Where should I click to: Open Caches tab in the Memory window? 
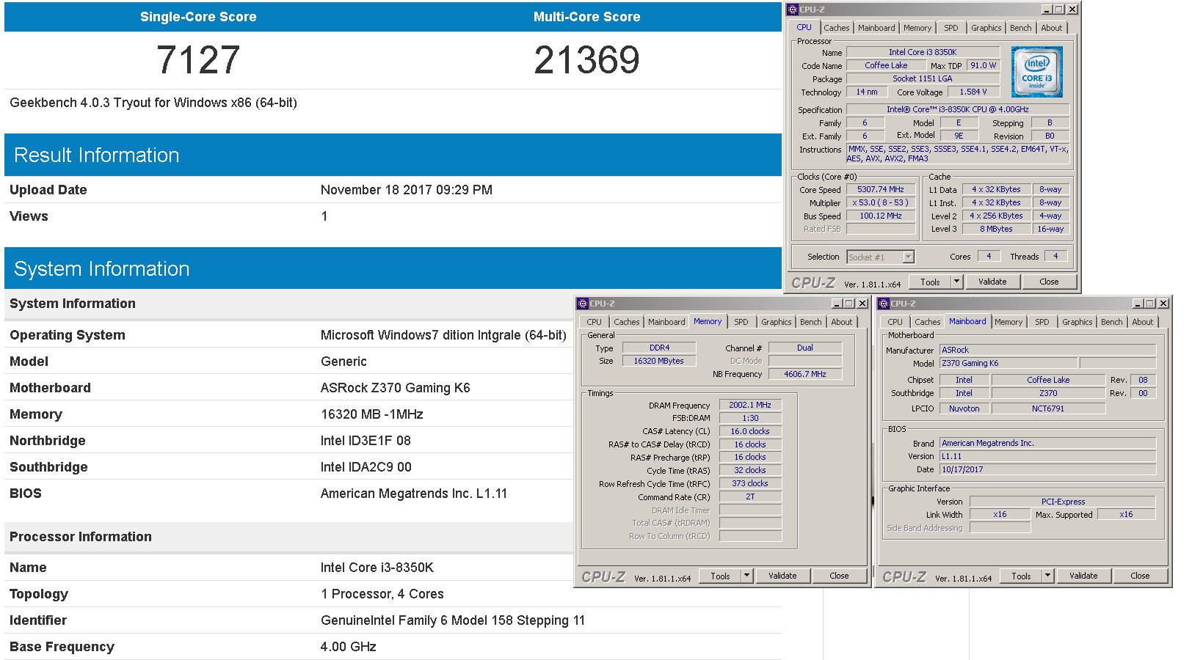click(x=626, y=322)
